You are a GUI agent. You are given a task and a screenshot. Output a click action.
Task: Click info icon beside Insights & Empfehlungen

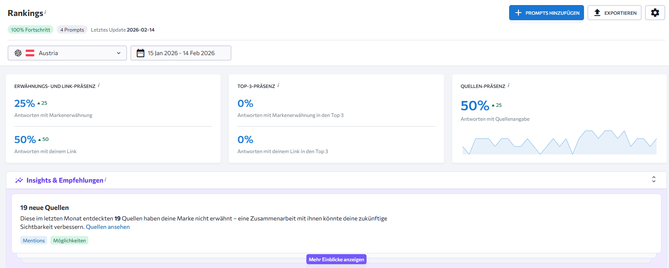coord(106,180)
